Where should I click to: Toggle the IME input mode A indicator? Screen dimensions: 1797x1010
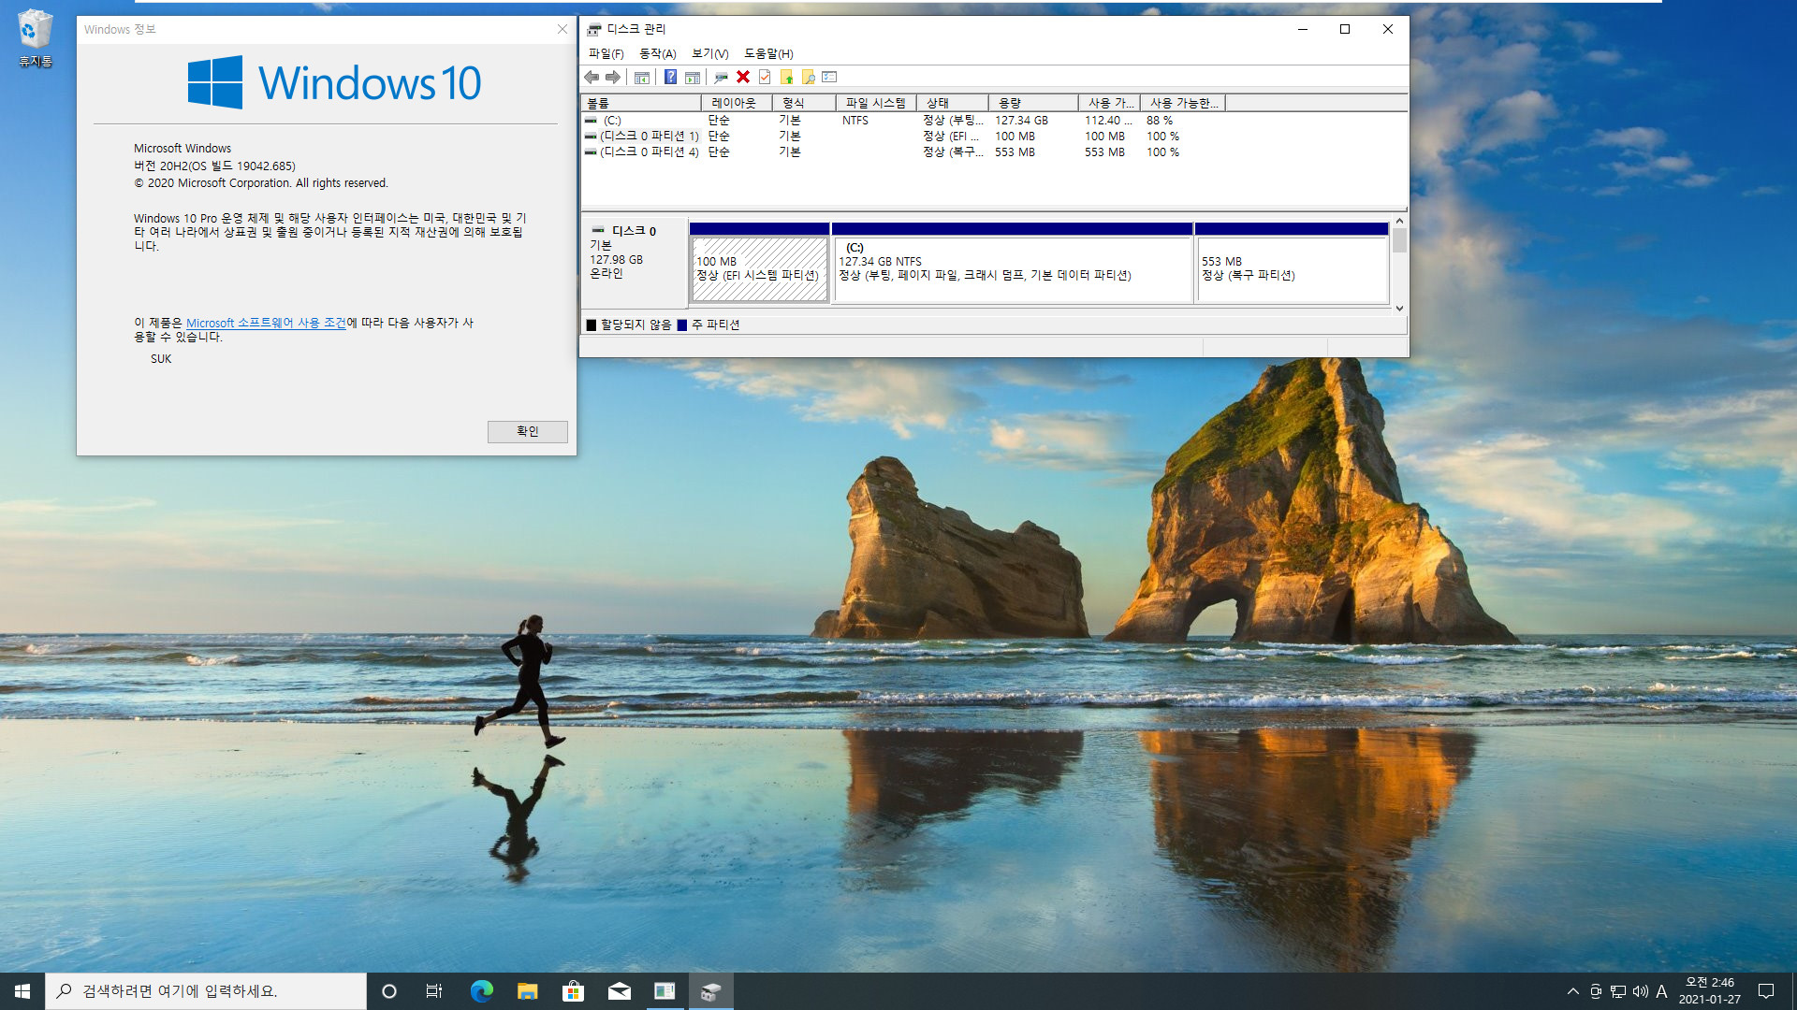(x=1662, y=991)
